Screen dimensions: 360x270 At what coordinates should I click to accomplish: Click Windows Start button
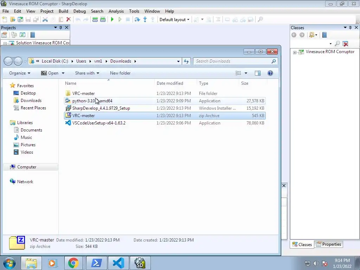(x=9, y=263)
